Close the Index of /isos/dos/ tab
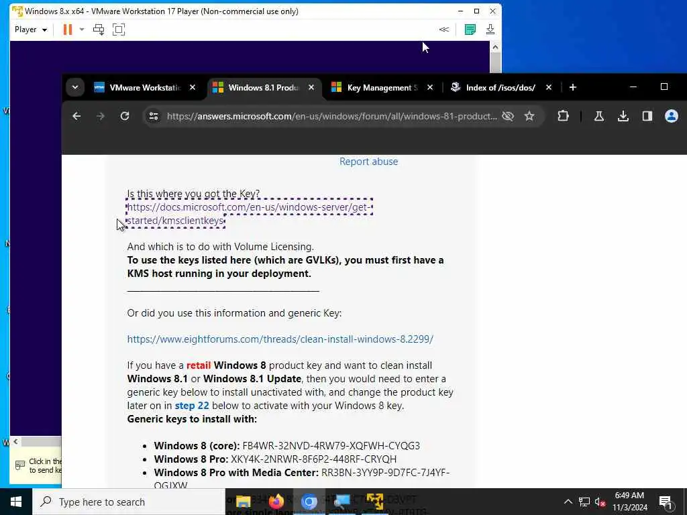The width and height of the screenshot is (687, 515). [x=549, y=88]
